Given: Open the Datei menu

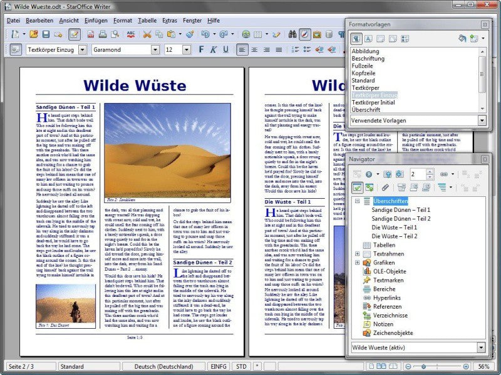Looking at the screenshot, I should click(13, 21).
